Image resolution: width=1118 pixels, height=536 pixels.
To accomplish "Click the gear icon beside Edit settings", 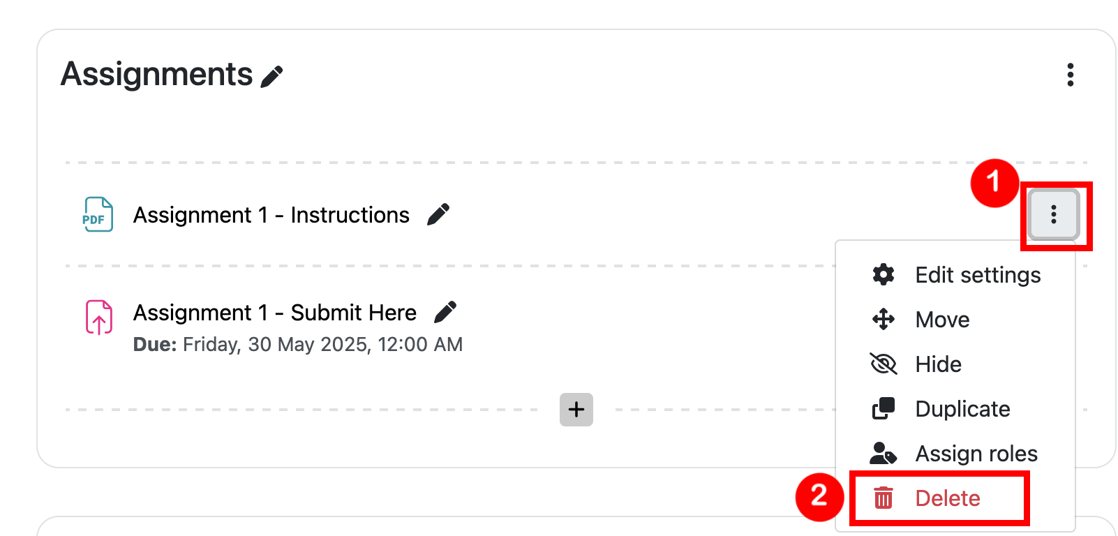I will click(884, 275).
